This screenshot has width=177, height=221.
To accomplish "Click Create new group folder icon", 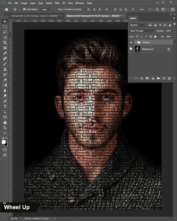I will click(158, 78).
